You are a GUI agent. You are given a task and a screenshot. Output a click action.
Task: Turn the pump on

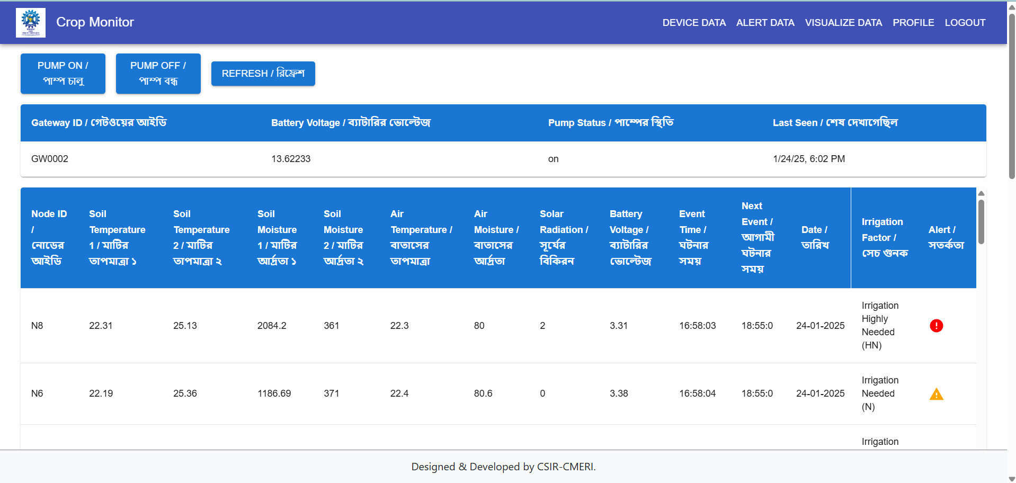pyautogui.click(x=63, y=73)
